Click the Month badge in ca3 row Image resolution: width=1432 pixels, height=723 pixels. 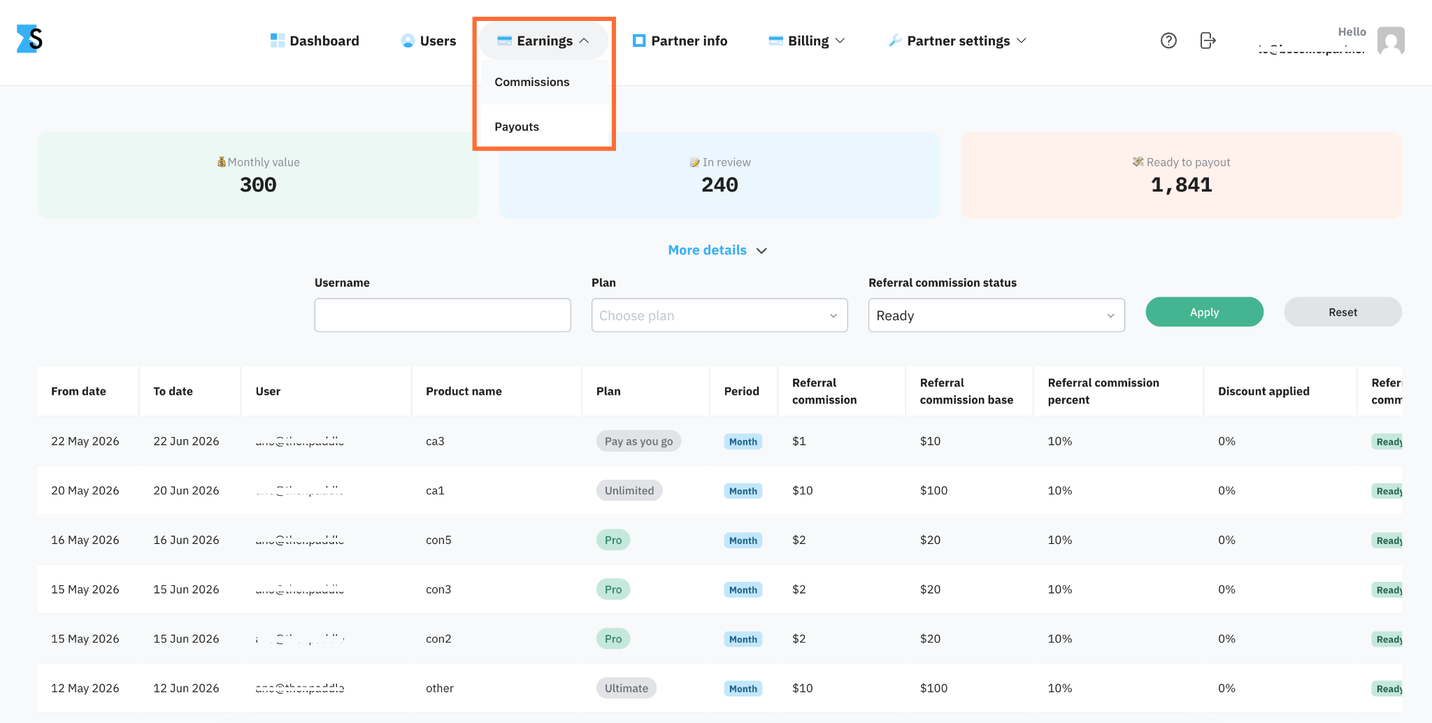[743, 442]
